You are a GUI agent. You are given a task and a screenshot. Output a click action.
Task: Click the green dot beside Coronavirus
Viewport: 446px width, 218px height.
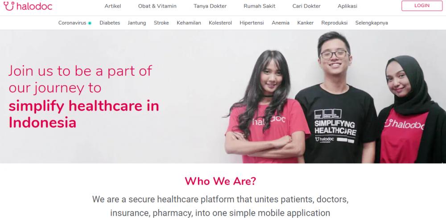tap(90, 23)
